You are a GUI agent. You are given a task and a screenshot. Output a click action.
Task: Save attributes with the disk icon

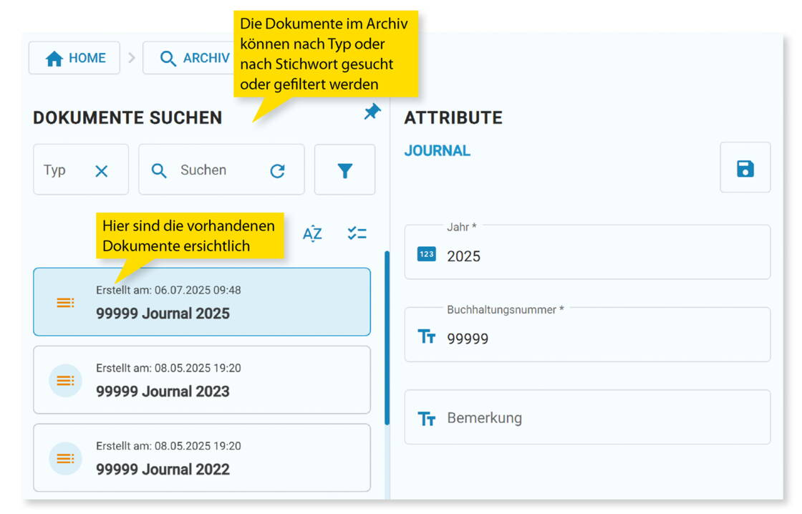745,168
